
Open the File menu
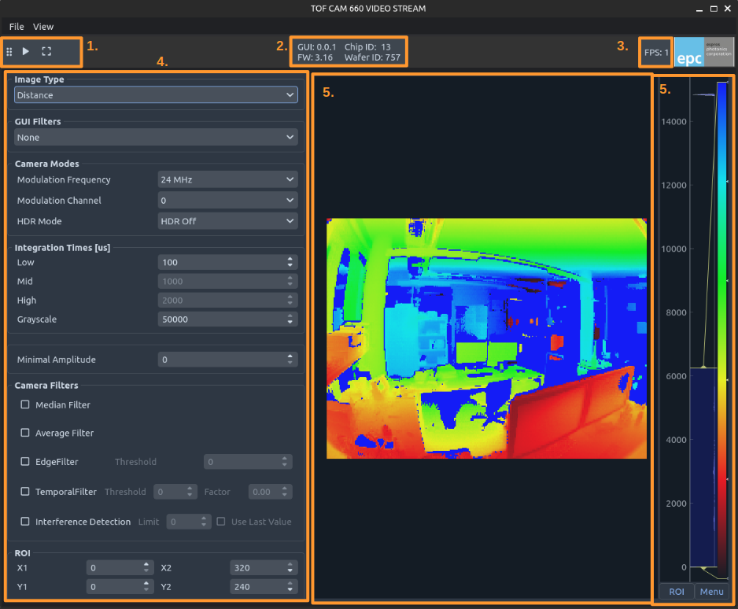(x=17, y=27)
